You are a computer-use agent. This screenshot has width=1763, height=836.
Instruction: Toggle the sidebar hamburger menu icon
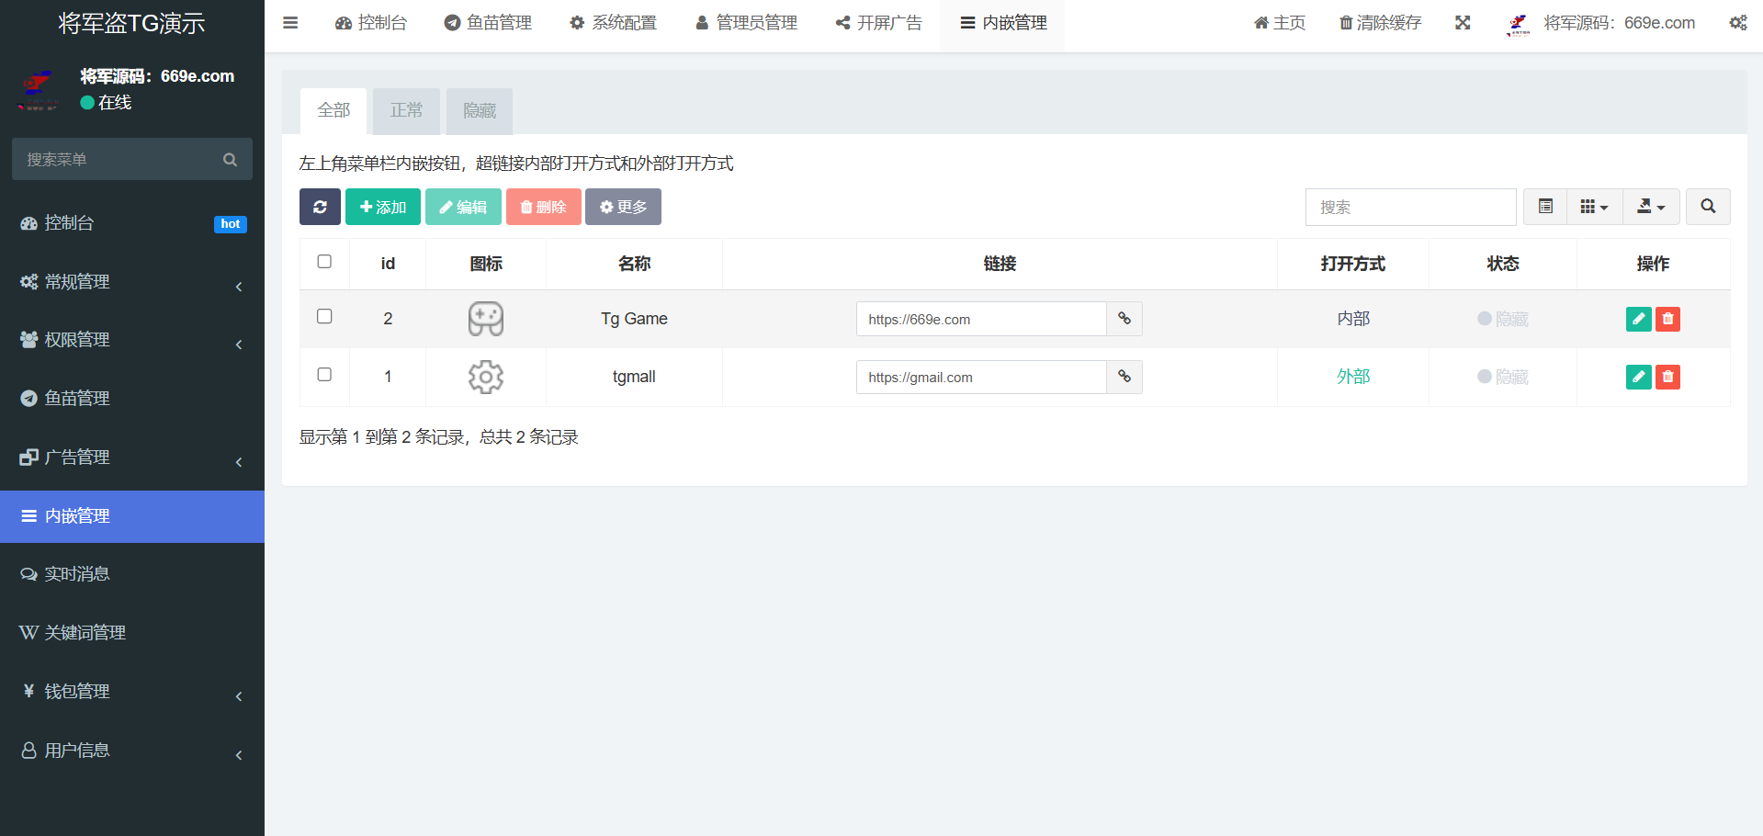[x=290, y=23]
